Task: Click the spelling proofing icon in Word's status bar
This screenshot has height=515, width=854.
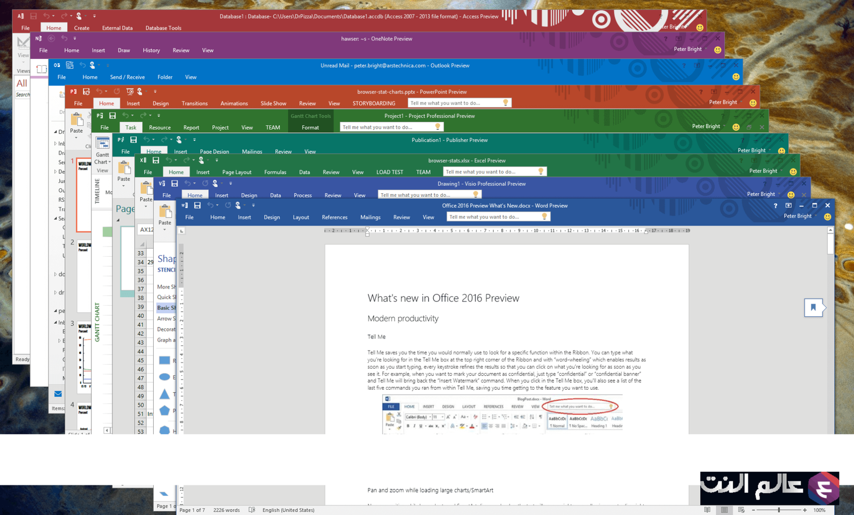Action: click(252, 510)
